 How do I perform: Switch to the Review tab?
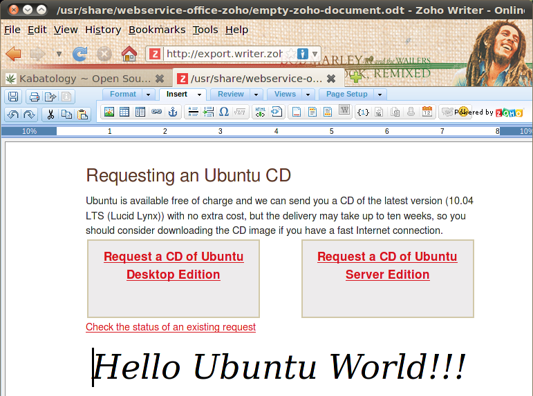pos(230,94)
